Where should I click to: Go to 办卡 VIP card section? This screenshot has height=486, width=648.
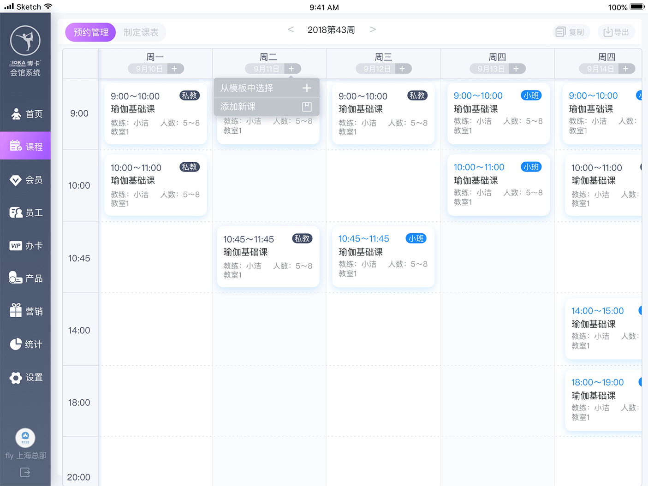[26, 246]
